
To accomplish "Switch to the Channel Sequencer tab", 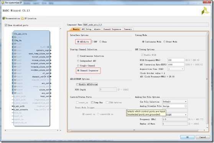I will 112,29.
